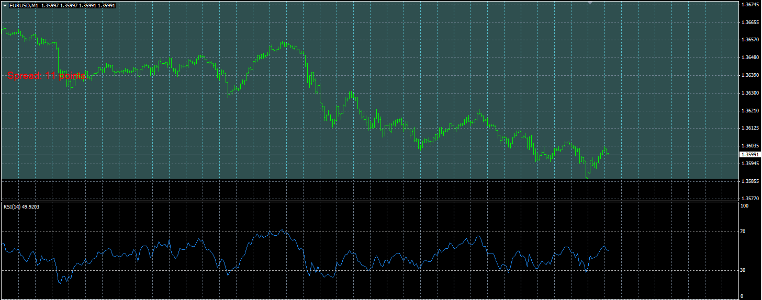Image resolution: width=762 pixels, height=300 pixels.
Task: Click price axis label 1.35770
Action: click(750, 199)
